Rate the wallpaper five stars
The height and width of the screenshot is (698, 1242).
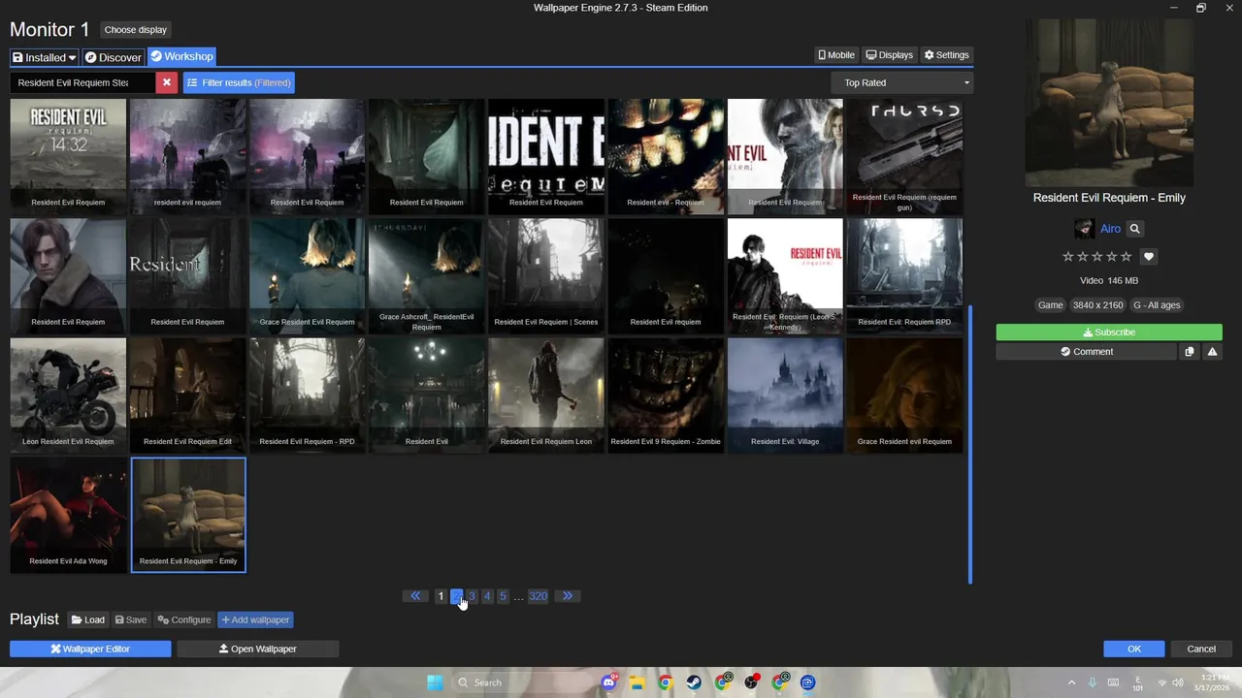[1127, 257]
